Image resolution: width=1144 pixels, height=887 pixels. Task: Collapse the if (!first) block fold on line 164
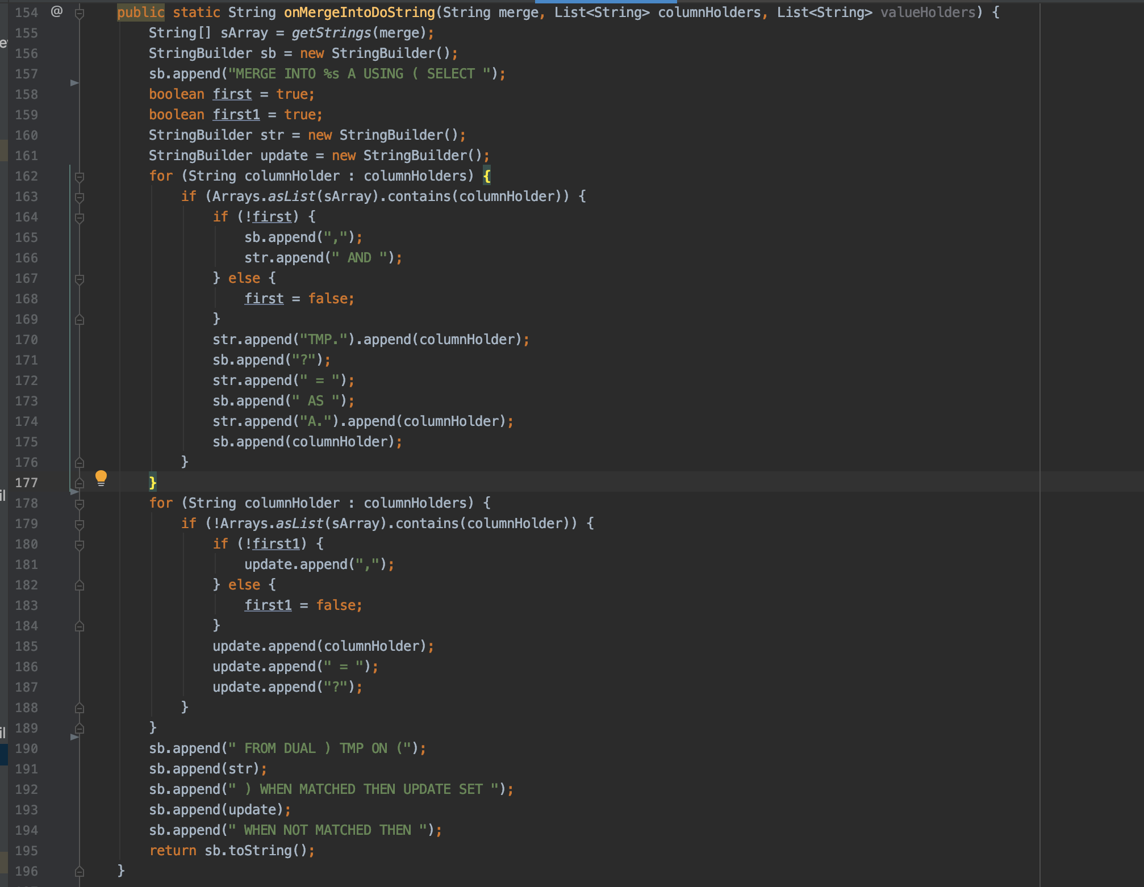pyautogui.click(x=80, y=217)
